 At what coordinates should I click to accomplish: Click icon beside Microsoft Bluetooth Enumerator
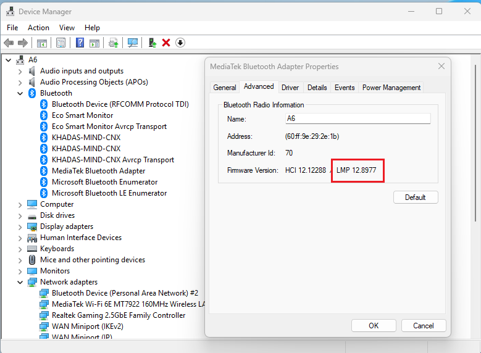pyautogui.click(x=44, y=182)
